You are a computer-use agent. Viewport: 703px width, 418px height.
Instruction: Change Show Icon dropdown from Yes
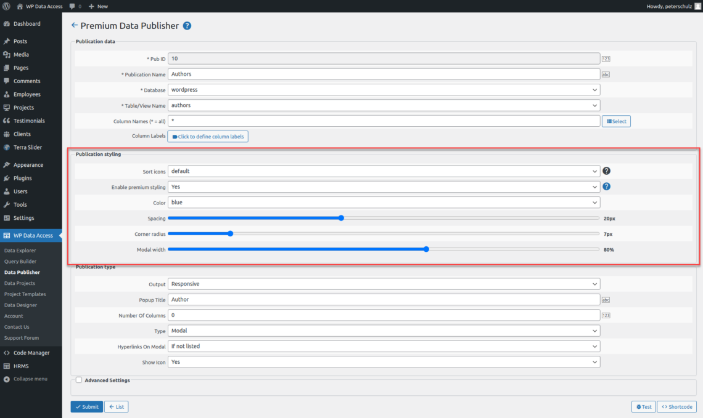384,361
